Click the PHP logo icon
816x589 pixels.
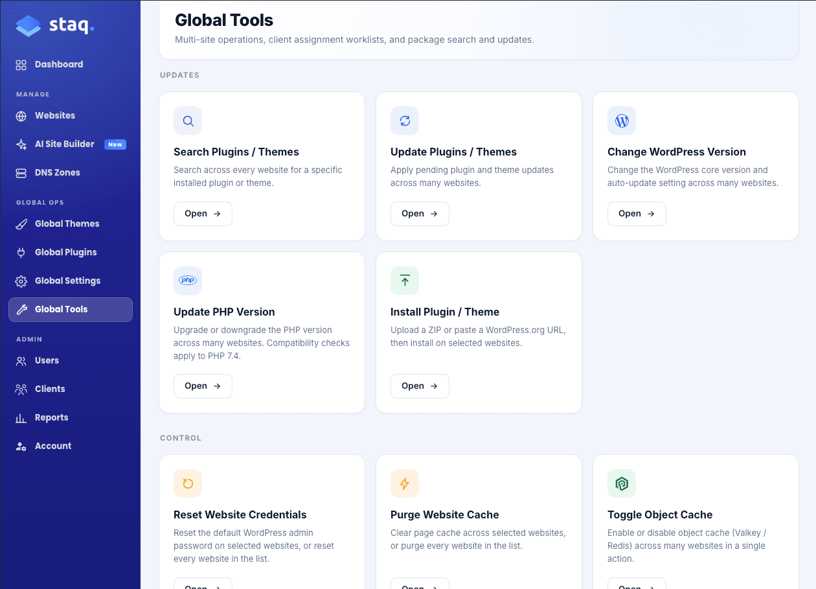pos(188,281)
